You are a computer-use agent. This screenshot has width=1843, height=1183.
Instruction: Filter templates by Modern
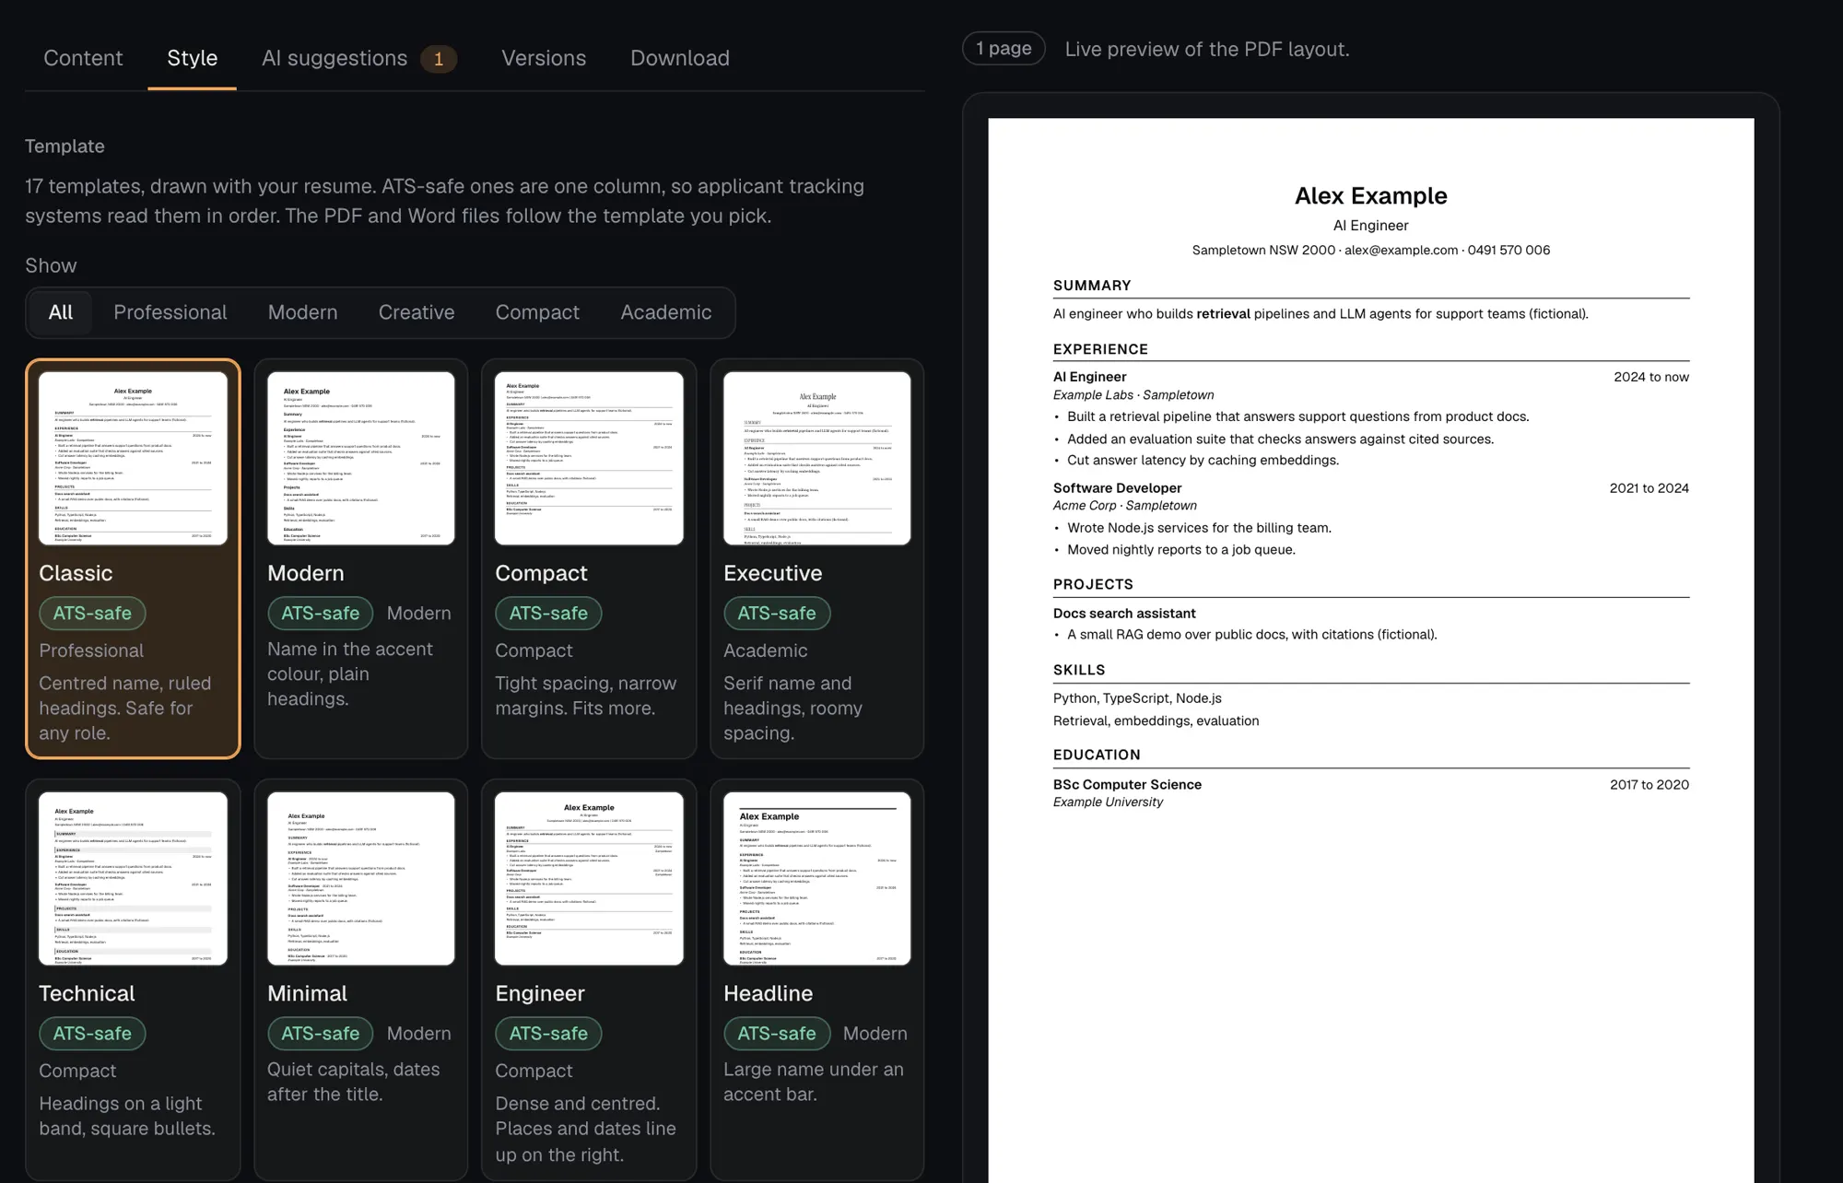click(x=303, y=312)
